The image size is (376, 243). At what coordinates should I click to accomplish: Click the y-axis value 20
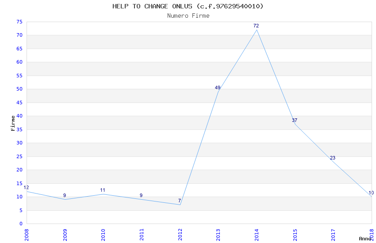pos(19,170)
